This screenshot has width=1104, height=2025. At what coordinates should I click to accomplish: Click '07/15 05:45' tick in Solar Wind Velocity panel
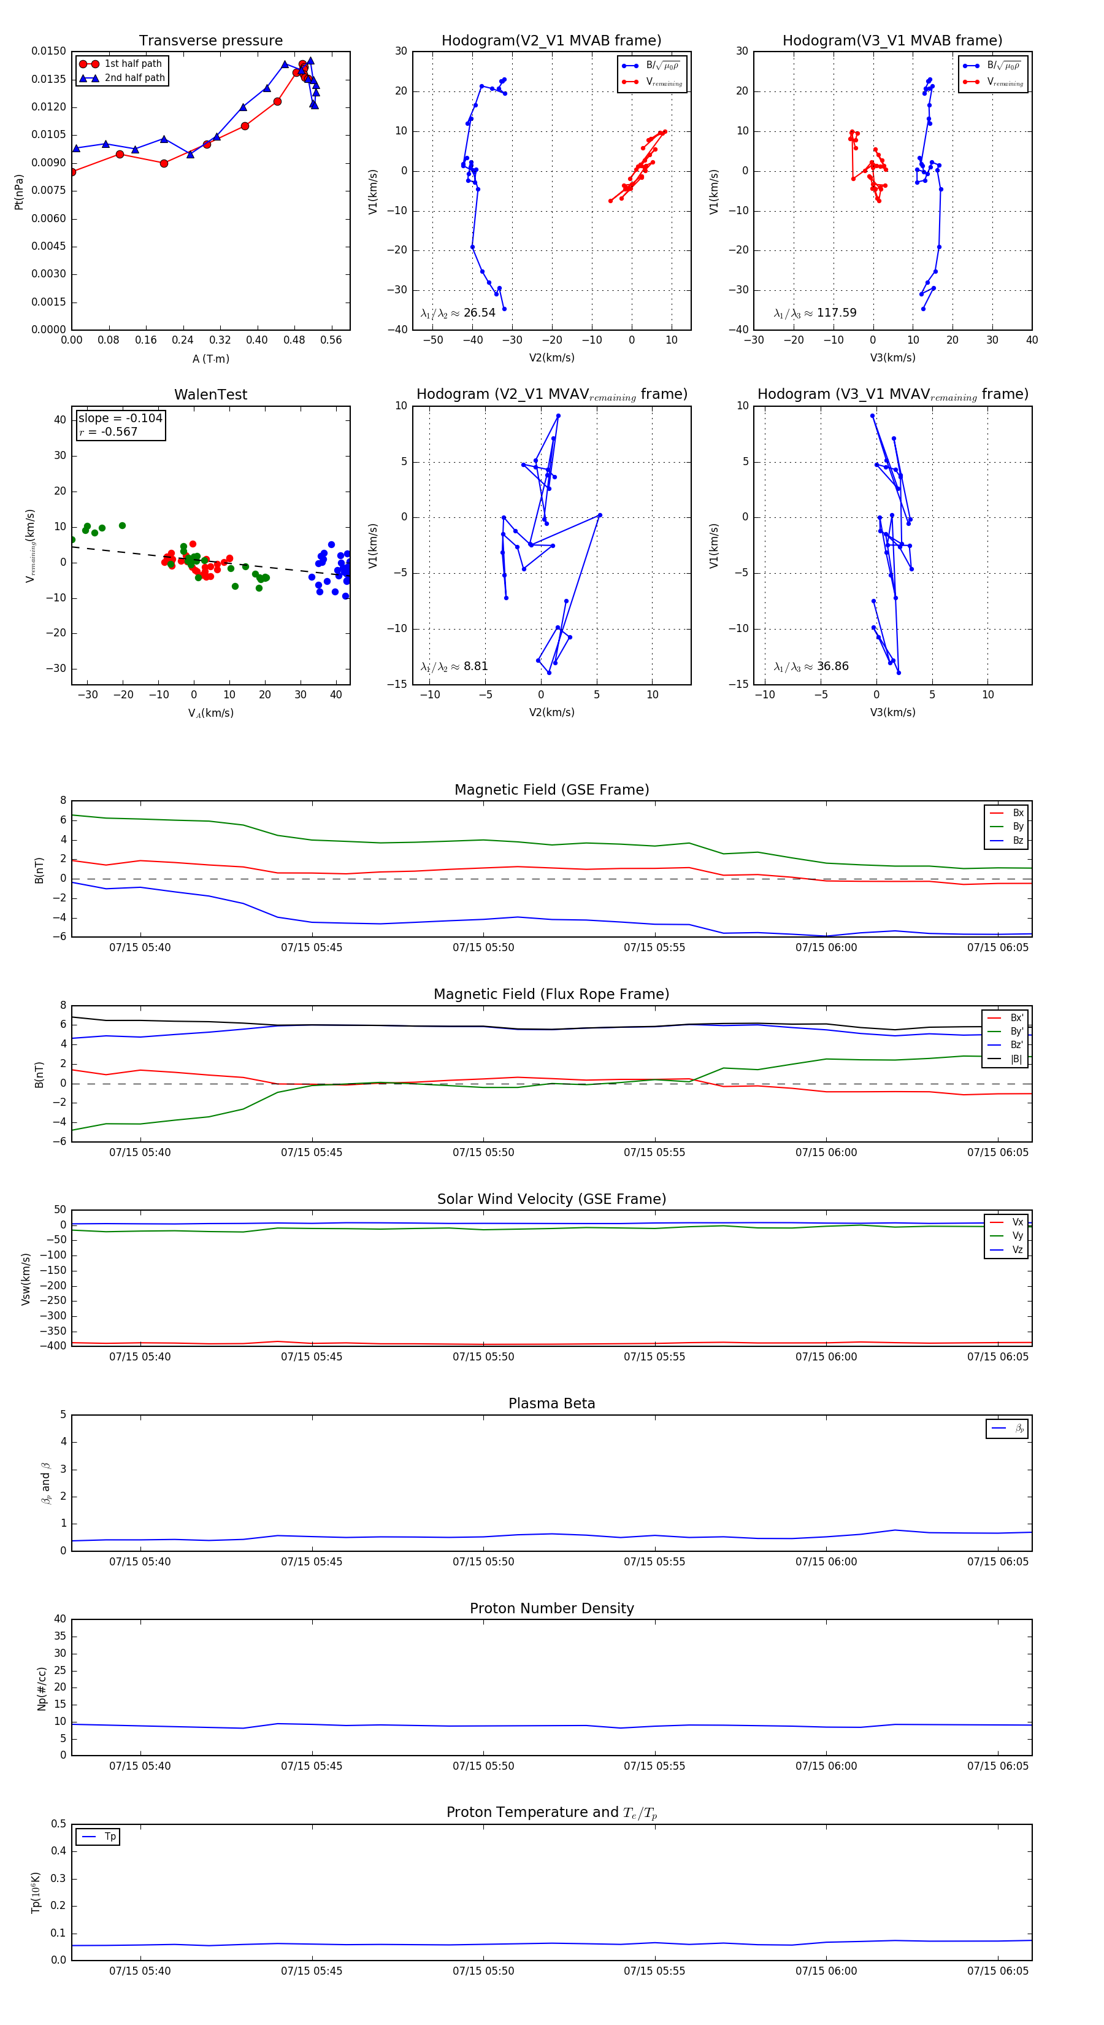(x=312, y=1357)
